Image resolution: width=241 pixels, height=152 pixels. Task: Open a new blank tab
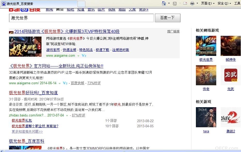pos(81,4)
